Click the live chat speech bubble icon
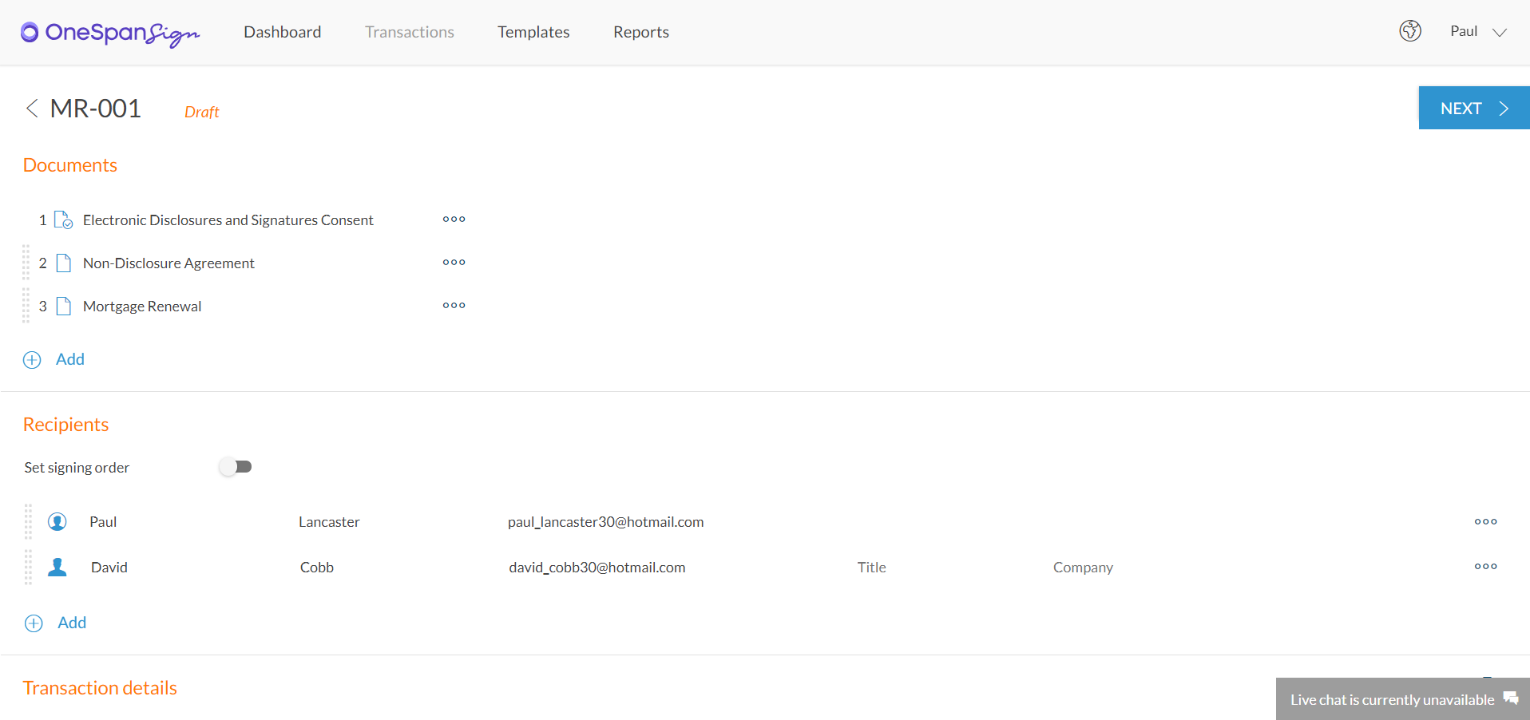This screenshot has width=1530, height=720. pyautogui.click(x=1511, y=698)
